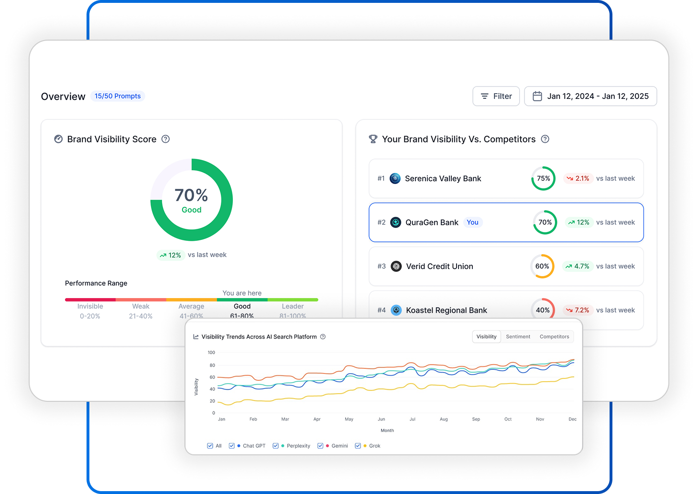
Task: Click the trophy icon beside competitor rankings
Action: (x=373, y=139)
